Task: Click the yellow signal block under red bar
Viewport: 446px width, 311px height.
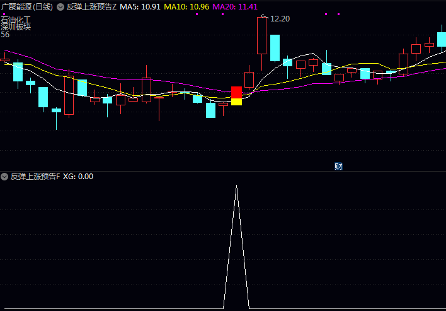Action: pos(236,102)
